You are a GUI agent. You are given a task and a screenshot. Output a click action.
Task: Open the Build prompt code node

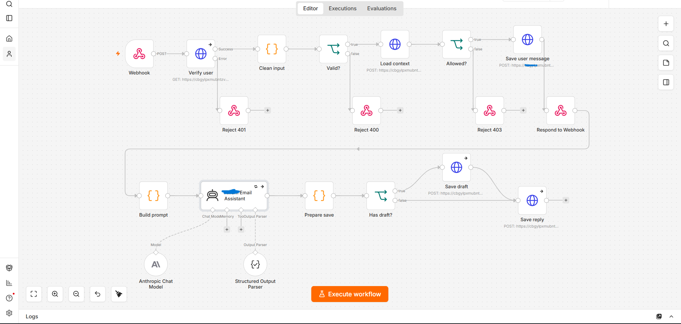click(154, 196)
